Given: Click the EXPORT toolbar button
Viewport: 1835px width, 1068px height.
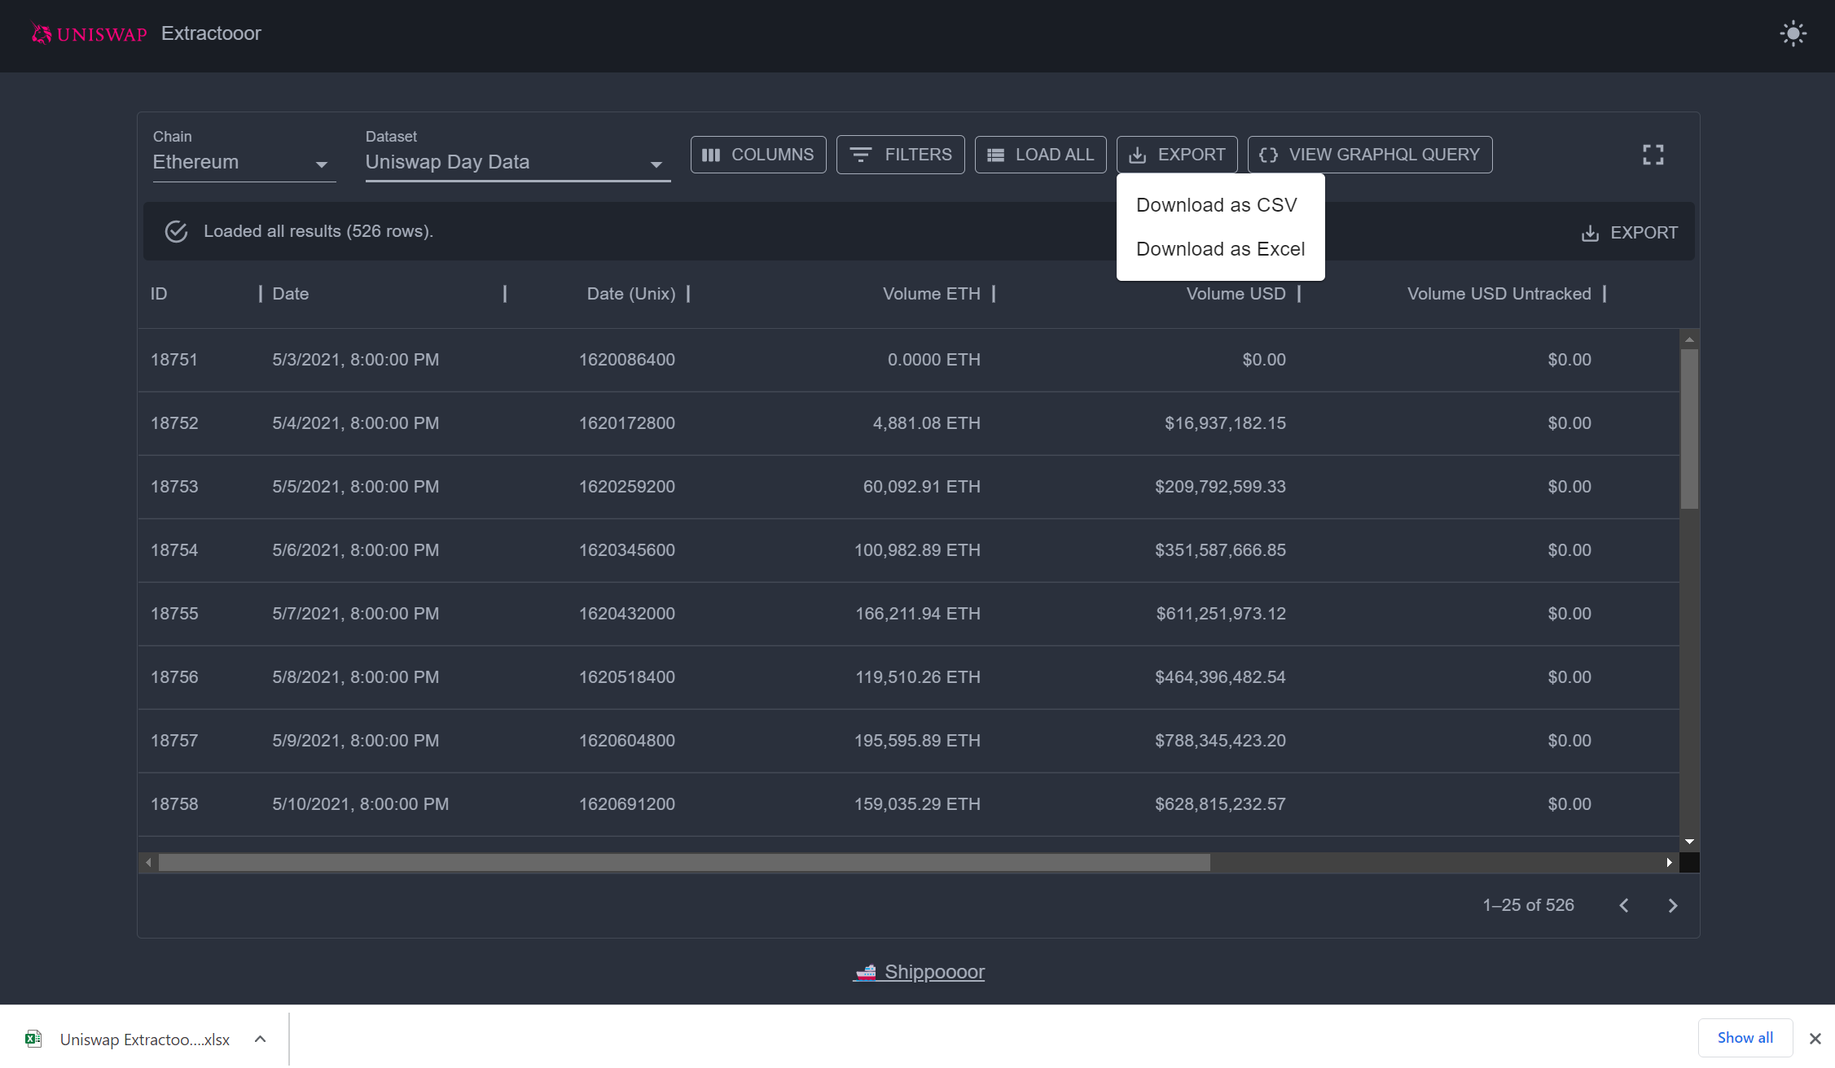Looking at the screenshot, I should click(x=1177, y=155).
